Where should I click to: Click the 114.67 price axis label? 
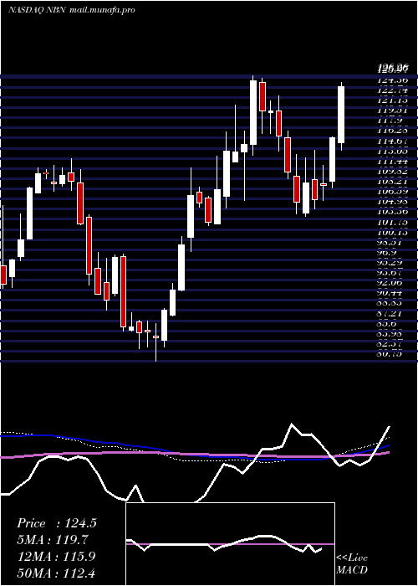393,141
